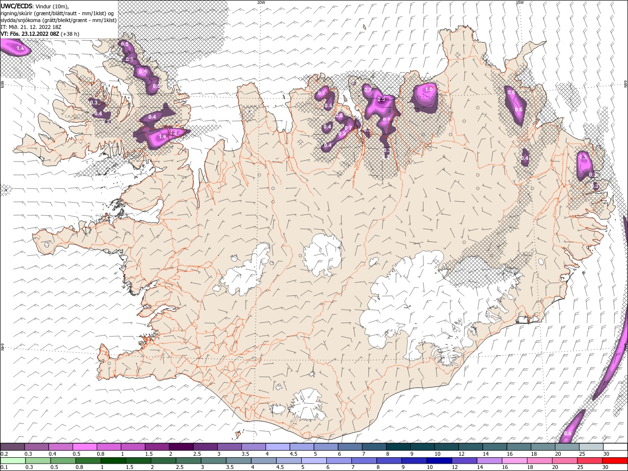This screenshot has height=471, width=628.
Task: Select the dark violet 2.5 snow legend swatch
Action: tap(206, 446)
